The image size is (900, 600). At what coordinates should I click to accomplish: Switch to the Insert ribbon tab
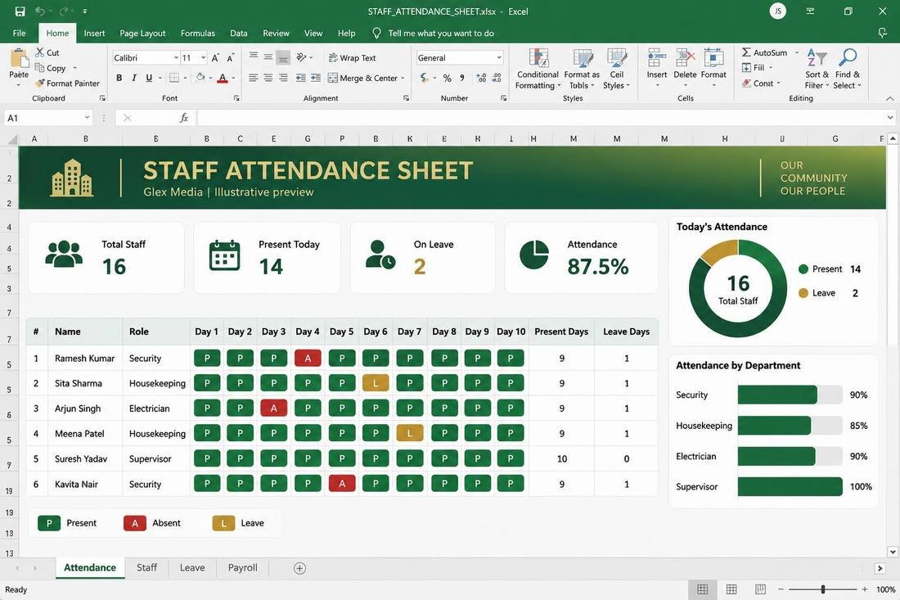click(x=94, y=34)
